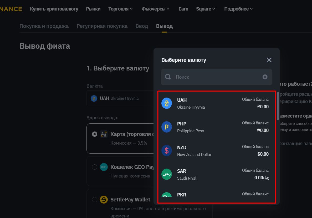Select the Карта withdrawal radio button
Image resolution: width=312 pixels, height=218 pixels.
[95, 134]
